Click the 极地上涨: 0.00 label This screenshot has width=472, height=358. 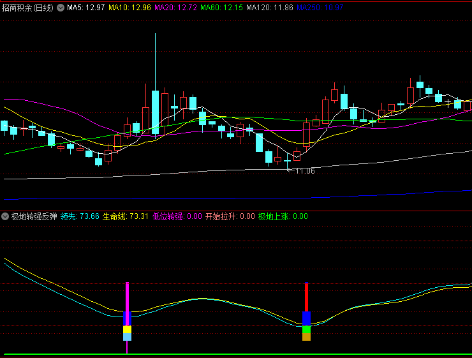coord(283,216)
